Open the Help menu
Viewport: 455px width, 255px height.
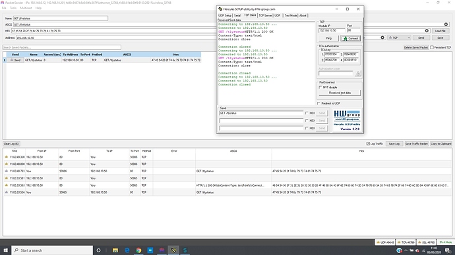pos(38,8)
